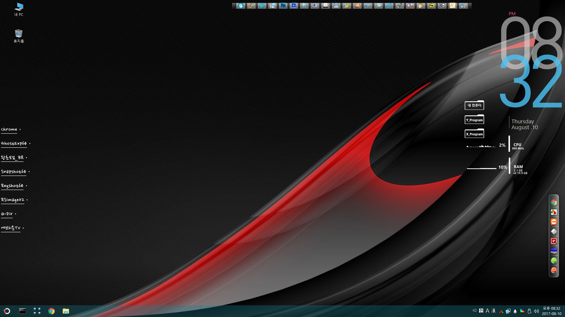The width and height of the screenshot is (565, 317).
Task: Launch Chrome from the taskbar
Action: point(51,311)
